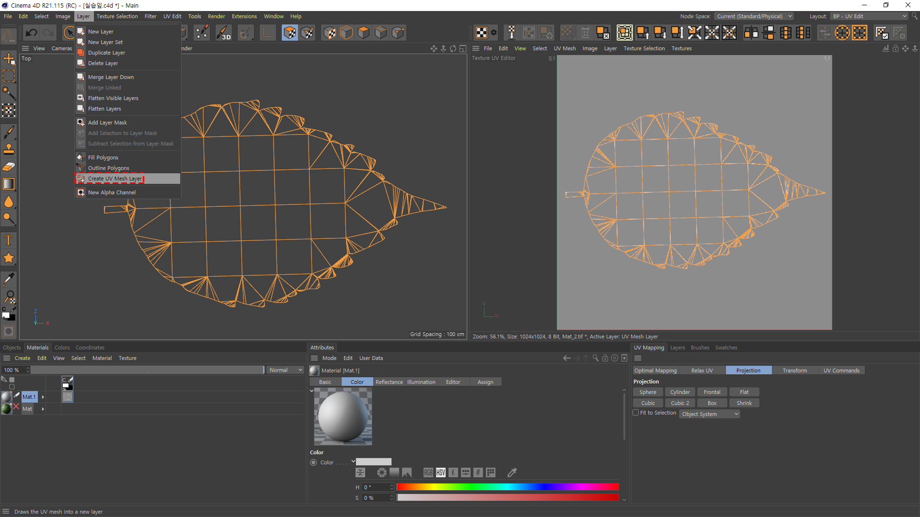Open the color wheel mode icon
Screen dimensions: 920x517
tap(381, 472)
